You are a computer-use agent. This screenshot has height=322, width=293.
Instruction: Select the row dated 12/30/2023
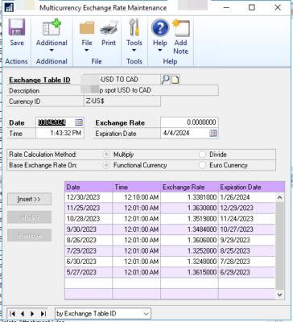coord(170,197)
